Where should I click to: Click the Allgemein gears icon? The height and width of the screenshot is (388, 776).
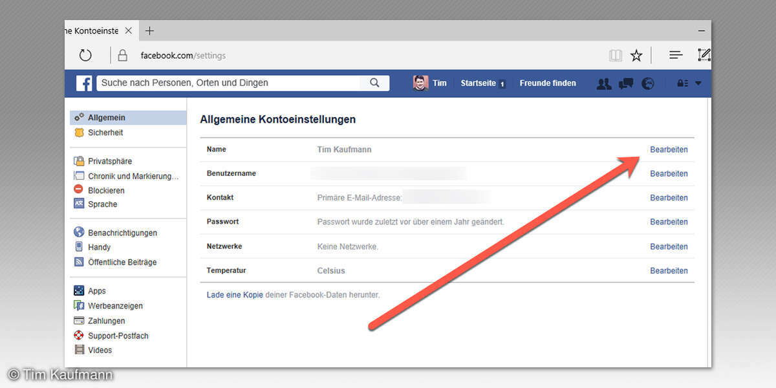79,118
